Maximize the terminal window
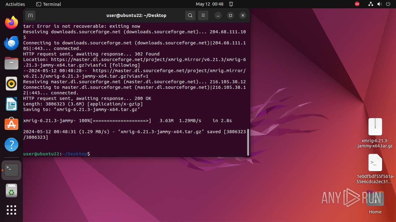Screen dimensions: 396x222 (x=230, y=15)
